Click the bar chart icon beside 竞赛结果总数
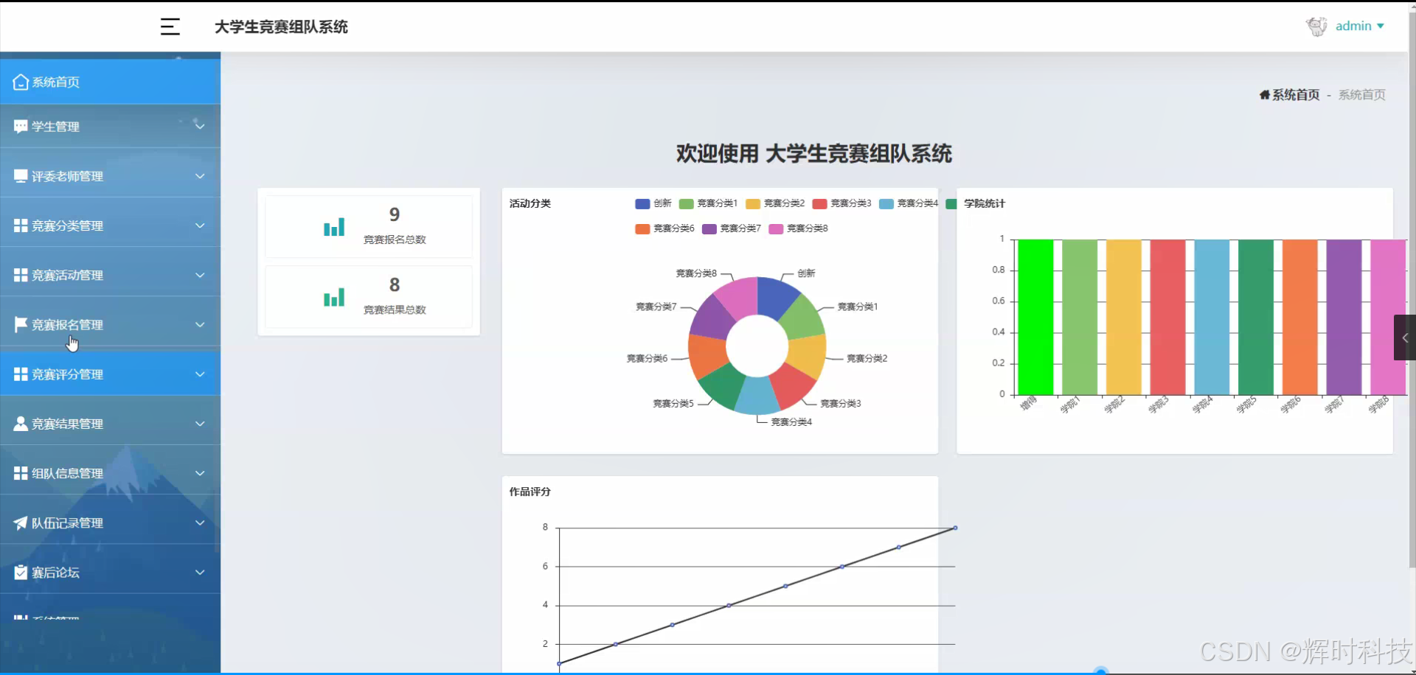 (x=334, y=297)
